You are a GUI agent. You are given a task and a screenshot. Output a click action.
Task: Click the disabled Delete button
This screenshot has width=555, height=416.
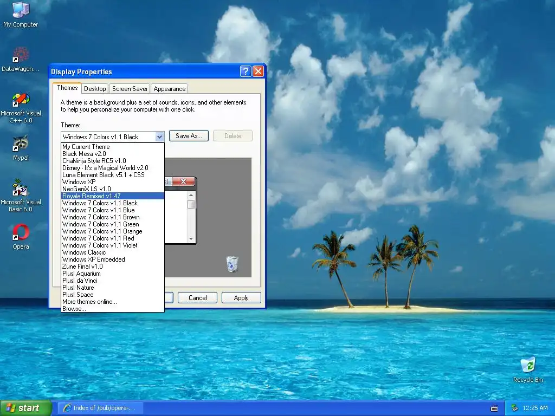[x=233, y=136]
